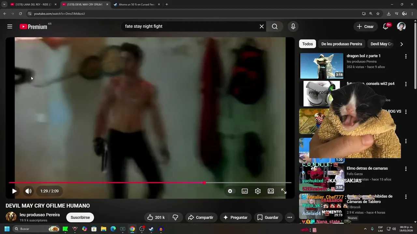Open taskbar volume control
This screenshot has width=417, height=234.
(x=394, y=229)
